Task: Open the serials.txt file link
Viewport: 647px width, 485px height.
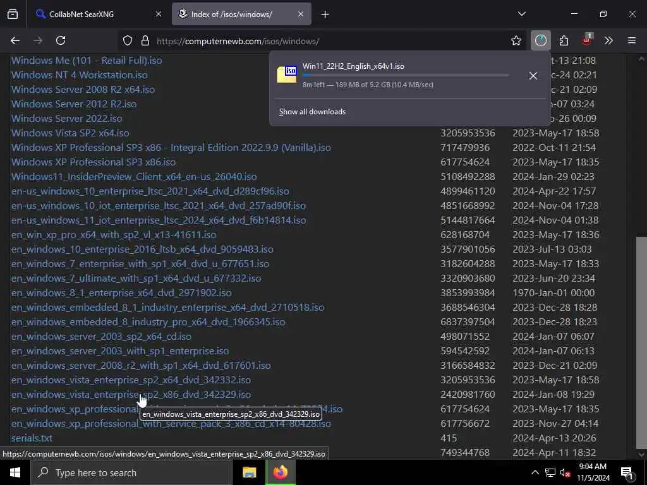Action: point(32,438)
